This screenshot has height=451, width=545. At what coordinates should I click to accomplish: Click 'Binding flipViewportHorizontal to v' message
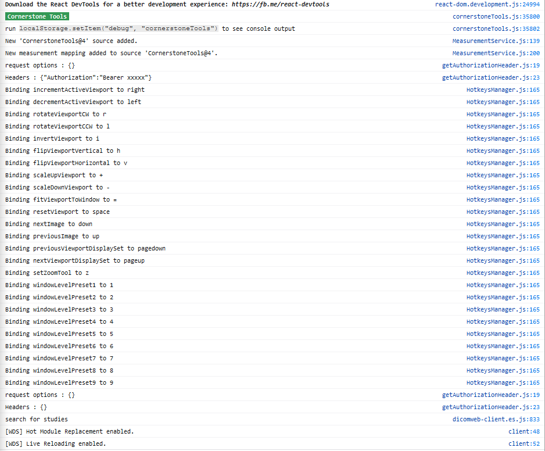point(66,163)
